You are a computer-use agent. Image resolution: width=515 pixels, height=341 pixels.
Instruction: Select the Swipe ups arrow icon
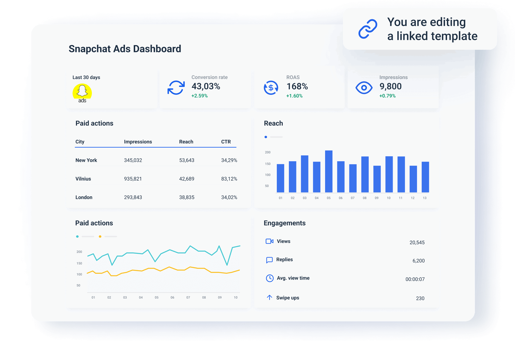pyautogui.click(x=269, y=297)
